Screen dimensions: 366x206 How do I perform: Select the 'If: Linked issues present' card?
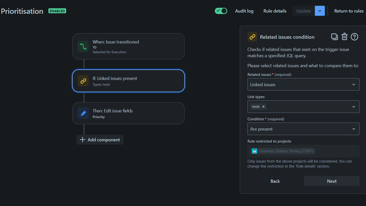click(x=128, y=81)
